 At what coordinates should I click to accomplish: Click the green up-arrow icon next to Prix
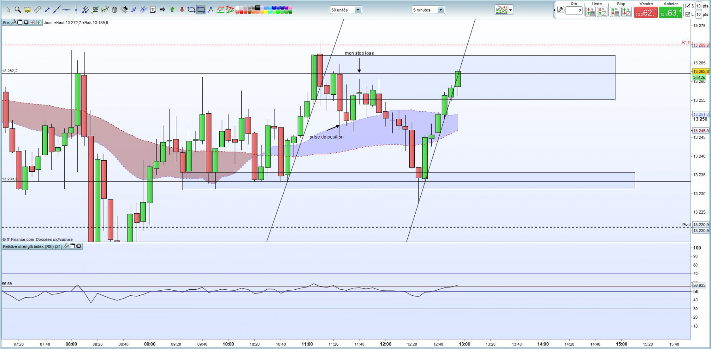(39, 22)
